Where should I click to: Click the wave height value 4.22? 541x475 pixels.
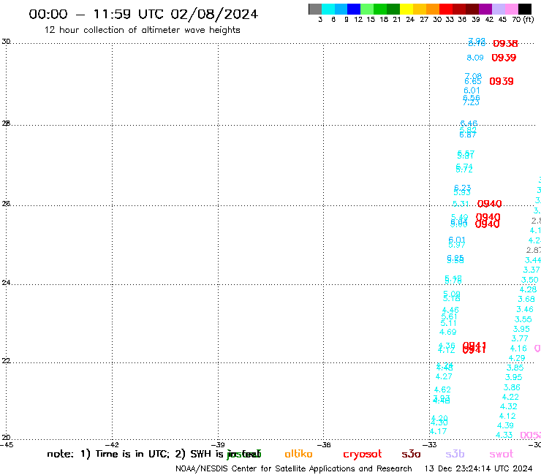pos(510,397)
